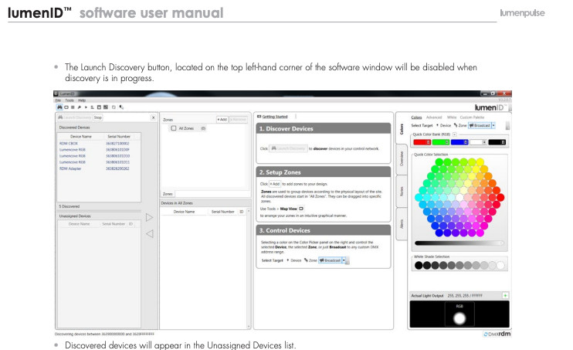Pick the blue swatch in Quick Color Bank
Viewport: 573px width, 350px height.
tap(459, 142)
